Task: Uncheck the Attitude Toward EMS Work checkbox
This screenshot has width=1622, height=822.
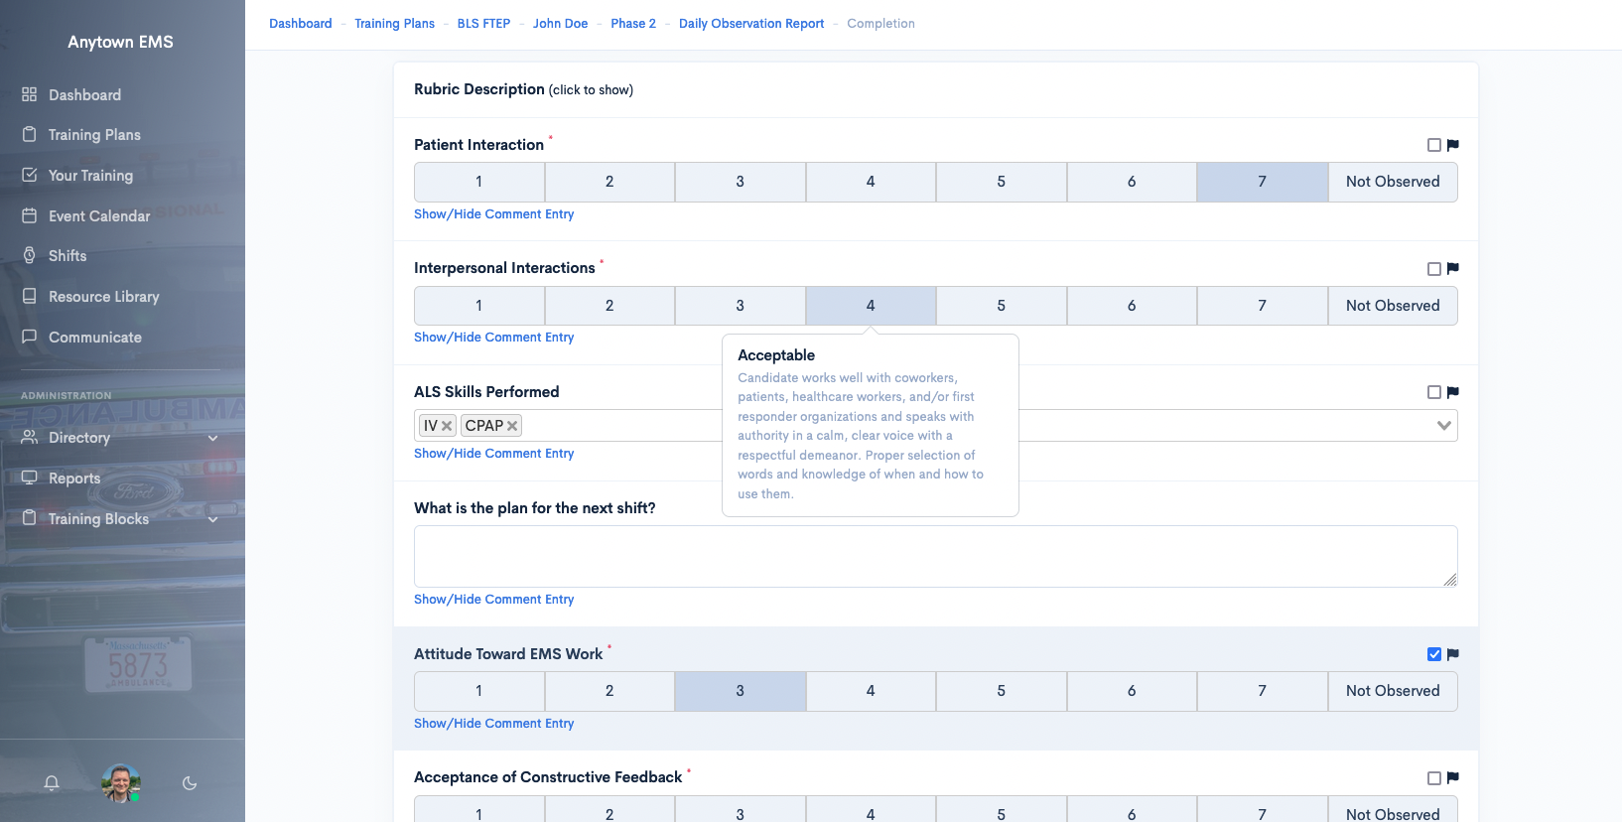Action: (1433, 654)
